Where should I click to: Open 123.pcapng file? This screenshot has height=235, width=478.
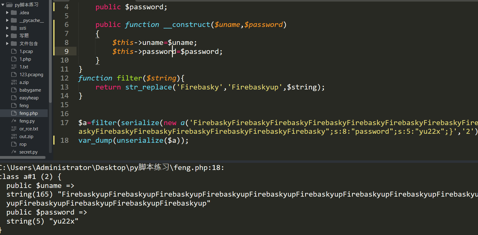click(31, 75)
